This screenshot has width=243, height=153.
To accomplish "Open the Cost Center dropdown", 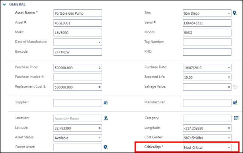I will click(229, 138).
